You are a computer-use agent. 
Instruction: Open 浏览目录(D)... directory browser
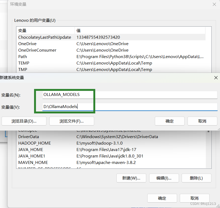pos(24,121)
